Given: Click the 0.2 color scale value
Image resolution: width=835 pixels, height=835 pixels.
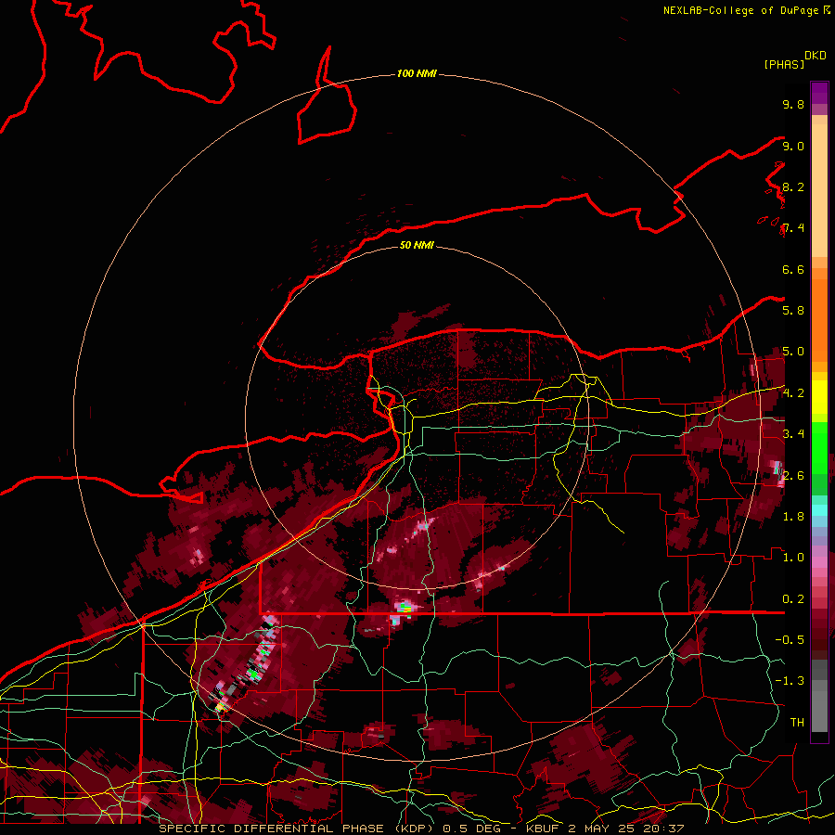Looking at the screenshot, I should [x=793, y=599].
